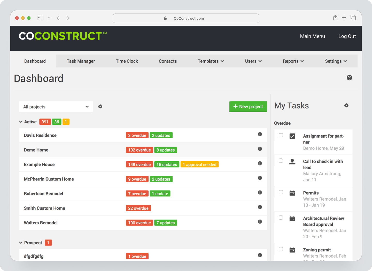Open the Example House project
Screen dimensions: 372x271
[39, 164]
